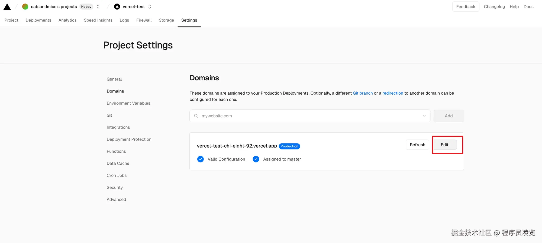Follow the Git branch link

363,93
